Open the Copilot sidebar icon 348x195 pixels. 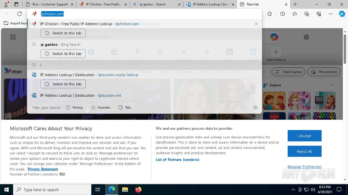click(x=342, y=14)
